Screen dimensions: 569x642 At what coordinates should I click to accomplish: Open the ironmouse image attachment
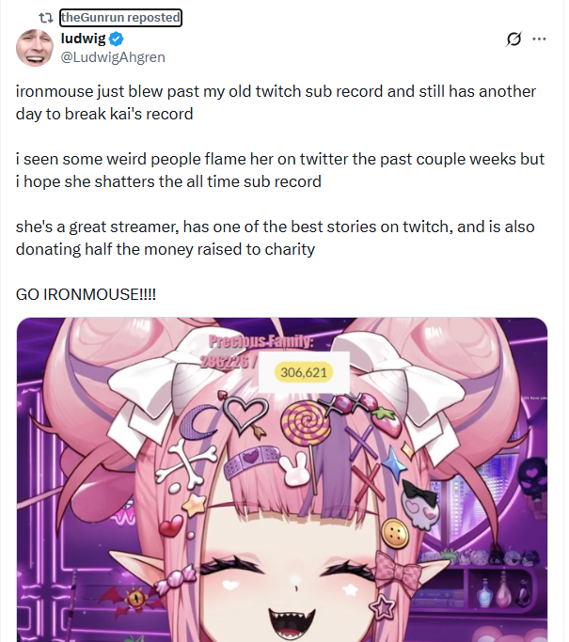click(282, 479)
